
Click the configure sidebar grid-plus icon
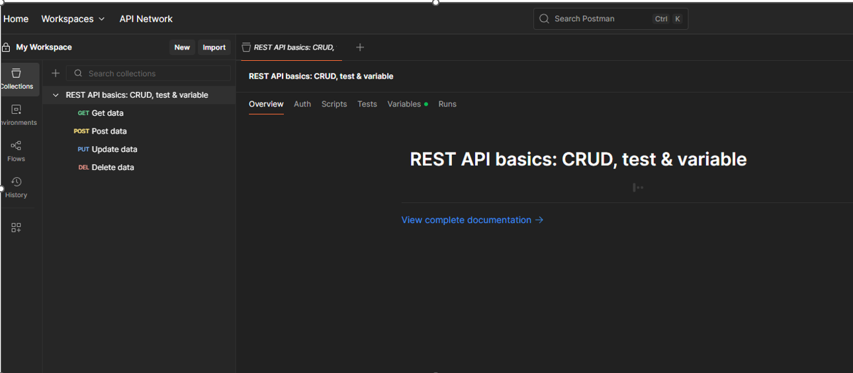coord(16,228)
